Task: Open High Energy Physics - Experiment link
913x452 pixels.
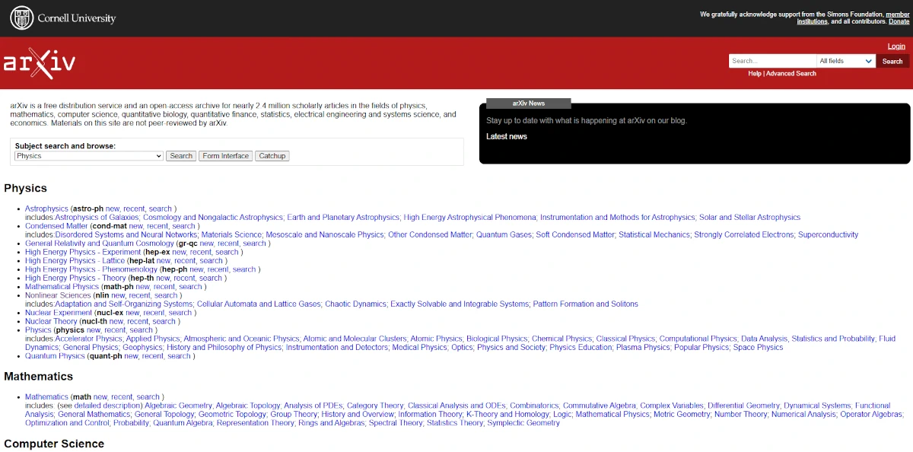Action: coord(83,252)
